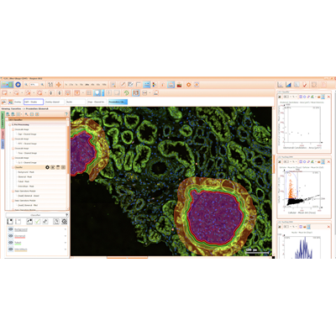Screen dimensions: 336x336
Task: Select the highlighted blue channel tab
Action: 118,102
